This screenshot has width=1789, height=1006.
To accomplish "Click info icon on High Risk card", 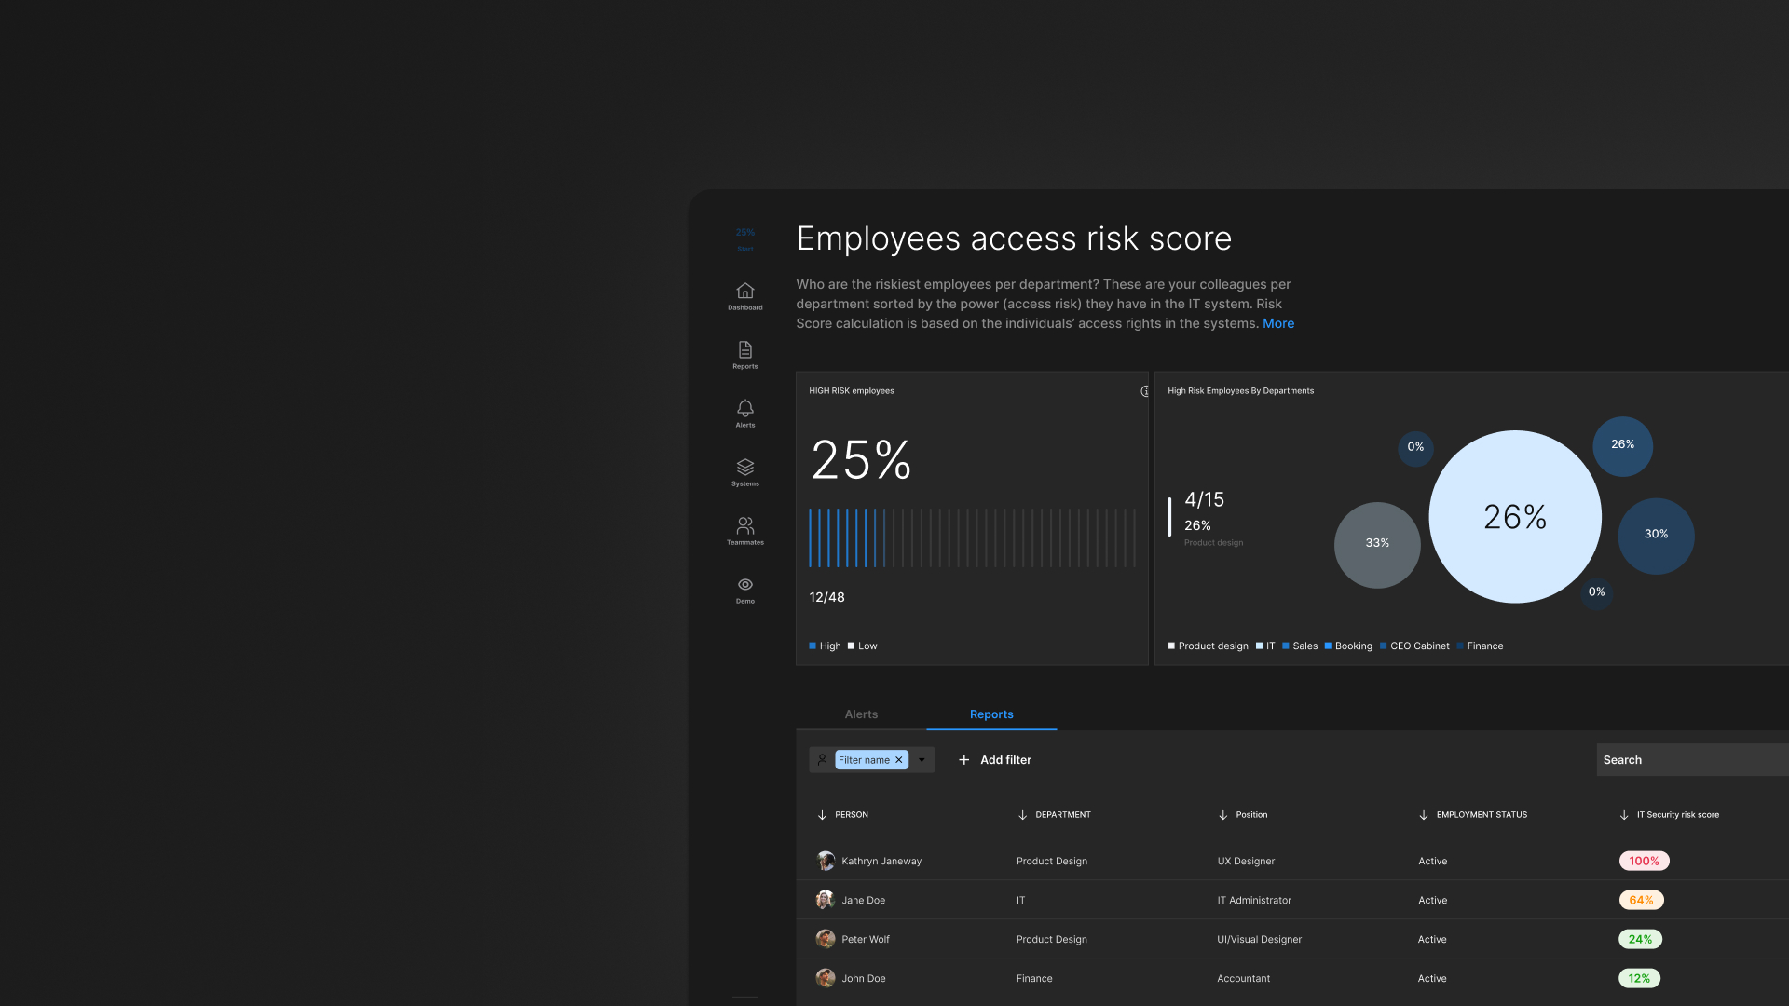I will (x=1144, y=391).
